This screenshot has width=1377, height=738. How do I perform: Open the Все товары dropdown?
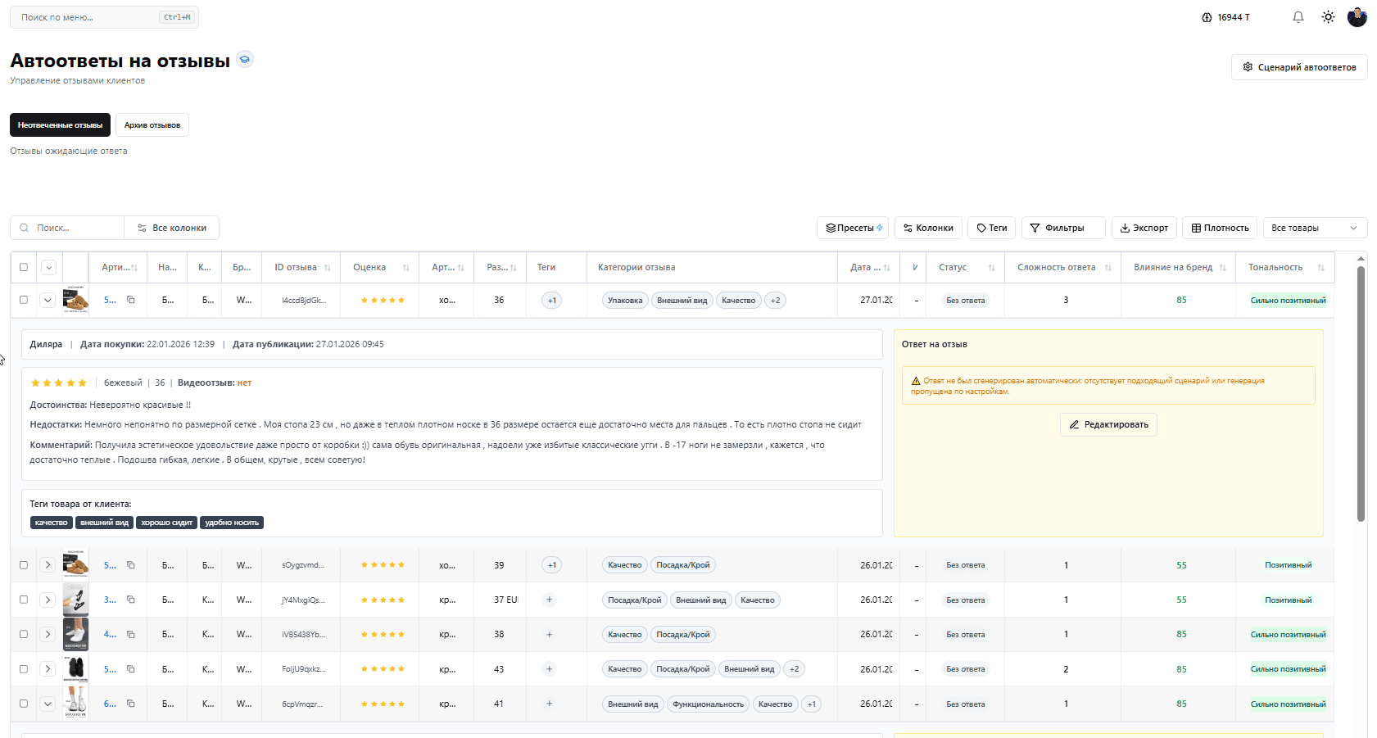pyautogui.click(x=1314, y=228)
